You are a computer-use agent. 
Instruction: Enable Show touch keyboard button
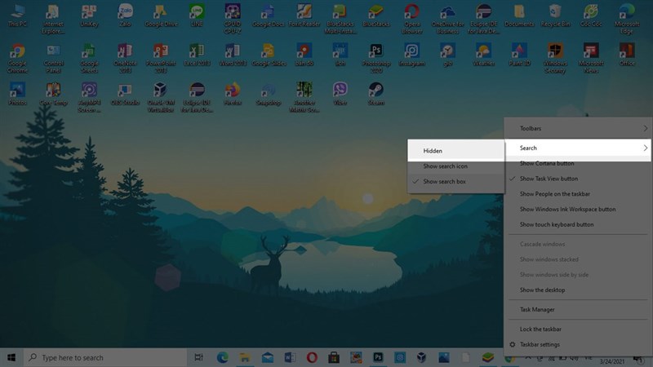click(578, 224)
